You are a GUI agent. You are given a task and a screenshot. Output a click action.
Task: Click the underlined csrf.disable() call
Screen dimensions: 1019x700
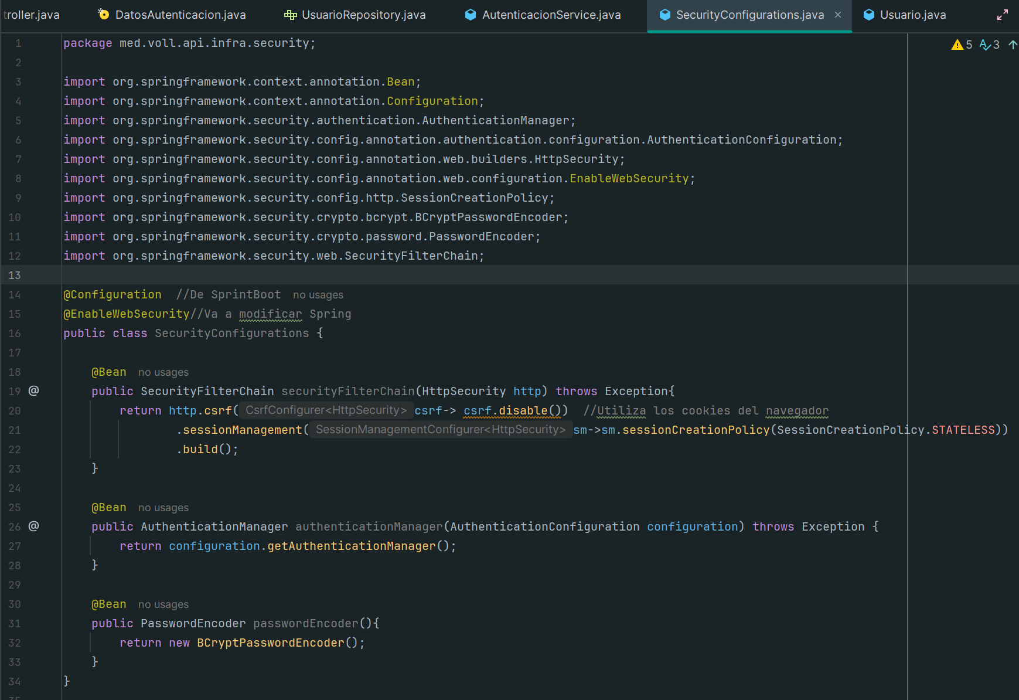pos(512,410)
